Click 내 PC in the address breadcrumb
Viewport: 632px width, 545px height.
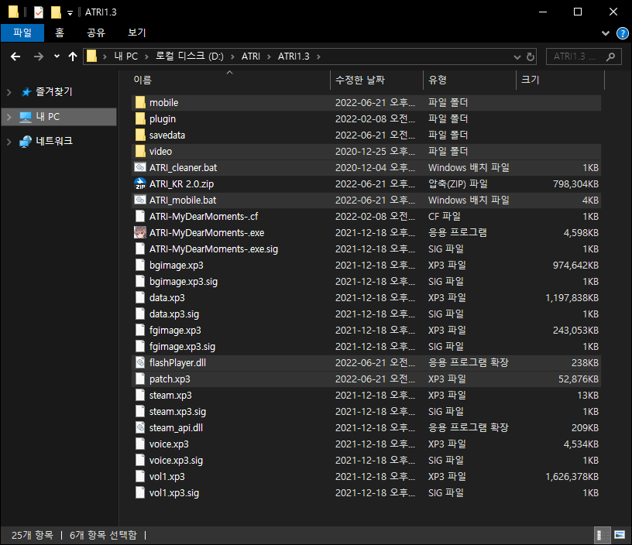(125, 57)
